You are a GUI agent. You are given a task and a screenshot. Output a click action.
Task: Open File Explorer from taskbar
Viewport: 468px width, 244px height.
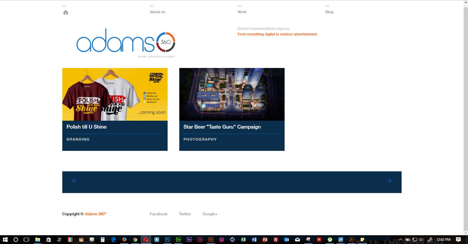pyautogui.click(x=37, y=240)
